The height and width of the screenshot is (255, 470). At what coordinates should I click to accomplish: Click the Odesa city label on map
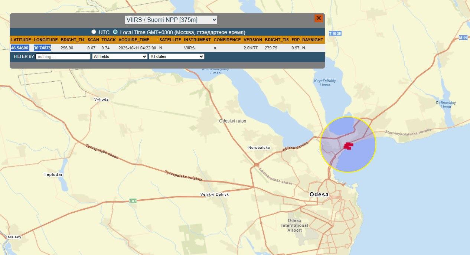(x=319, y=194)
